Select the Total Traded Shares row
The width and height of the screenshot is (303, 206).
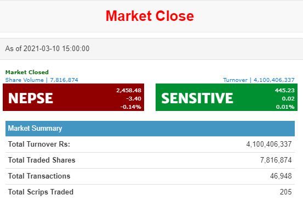pos(150,160)
